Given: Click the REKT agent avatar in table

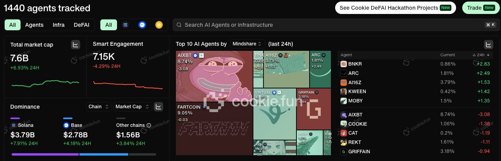Looking at the screenshot, I should point(343,142).
